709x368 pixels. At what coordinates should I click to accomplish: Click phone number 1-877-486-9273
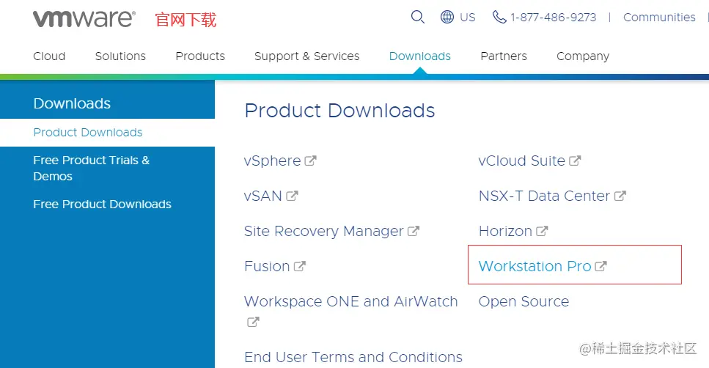point(554,18)
